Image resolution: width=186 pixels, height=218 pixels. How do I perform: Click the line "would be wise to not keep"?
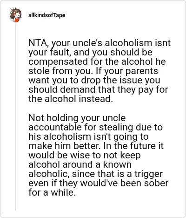point(85,155)
